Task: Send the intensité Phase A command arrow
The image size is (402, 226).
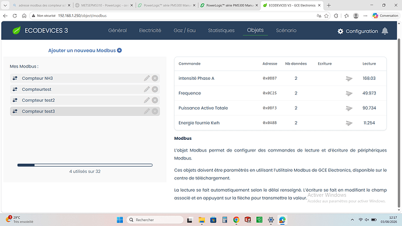Action: [349, 79]
